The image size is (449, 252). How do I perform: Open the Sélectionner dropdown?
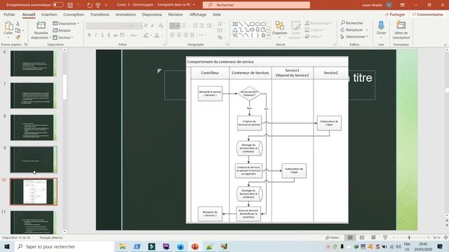[354, 36]
